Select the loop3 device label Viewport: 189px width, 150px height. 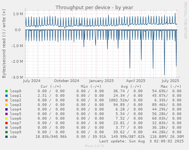coord(16,105)
